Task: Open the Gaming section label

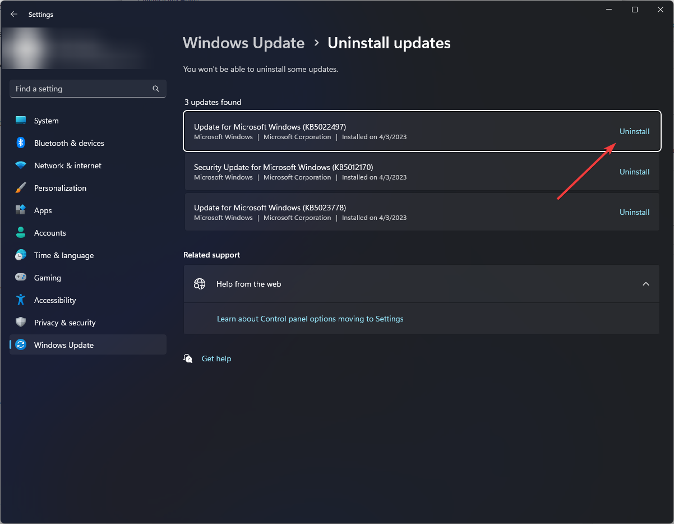Action: (x=47, y=278)
